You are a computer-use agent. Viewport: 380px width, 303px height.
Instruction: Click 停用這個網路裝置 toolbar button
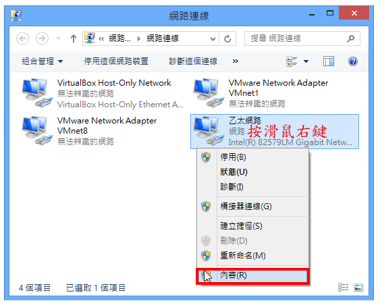click(x=116, y=61)
